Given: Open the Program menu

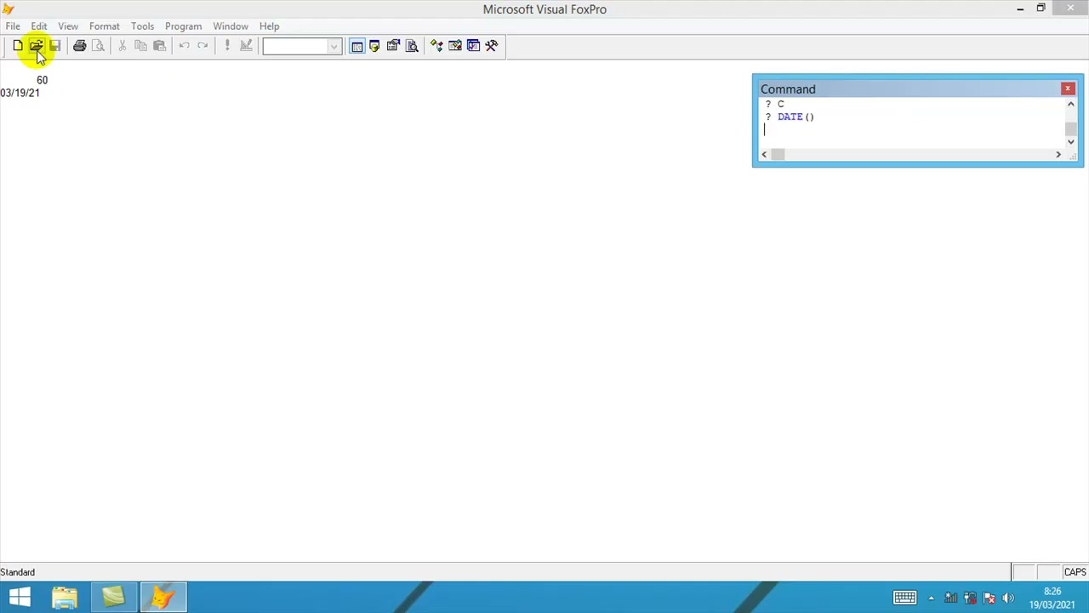Looking at the screenshot, I should pos(184,26).
